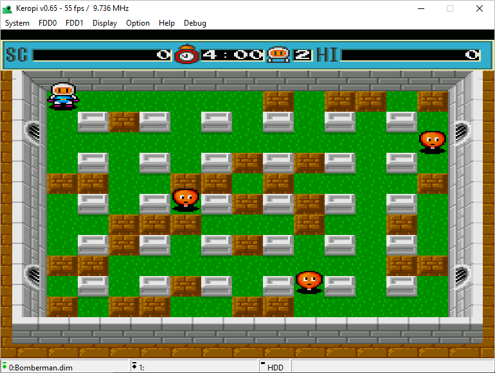Screen dimensions: 495x373
Task: Click the Bomberman lives face icon
Action: pos(278,55)
